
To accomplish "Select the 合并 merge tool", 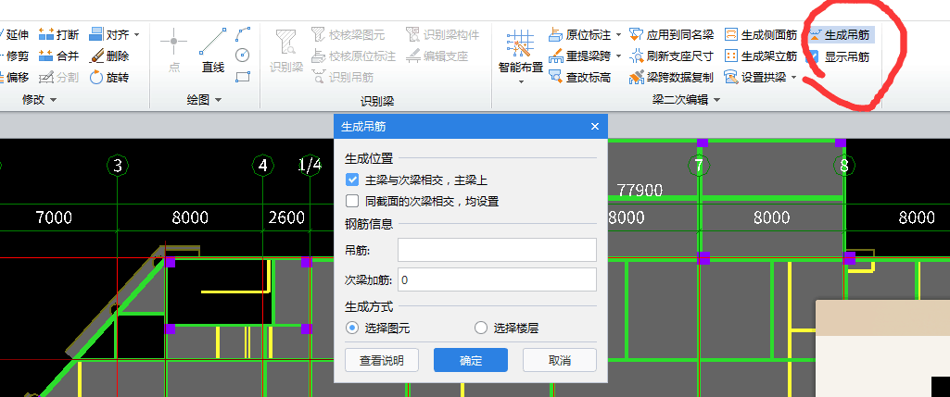I will tap(58, 56).
